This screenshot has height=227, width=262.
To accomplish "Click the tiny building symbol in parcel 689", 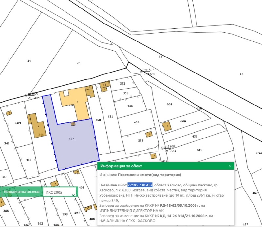I will pyautogui.click(x=8, y=113).
